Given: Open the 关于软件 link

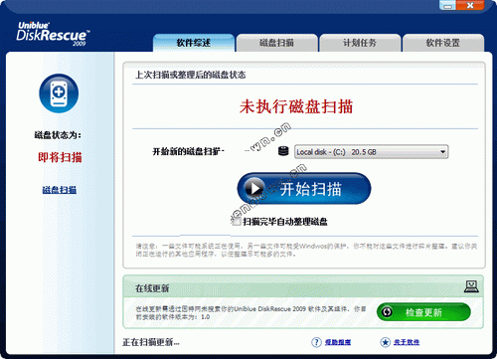Looking at the screenshot, I should (x=407, y=342).
